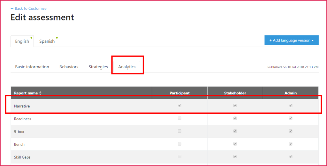
Task: Enable 9-box report for Participant
Action: point(179,131)
